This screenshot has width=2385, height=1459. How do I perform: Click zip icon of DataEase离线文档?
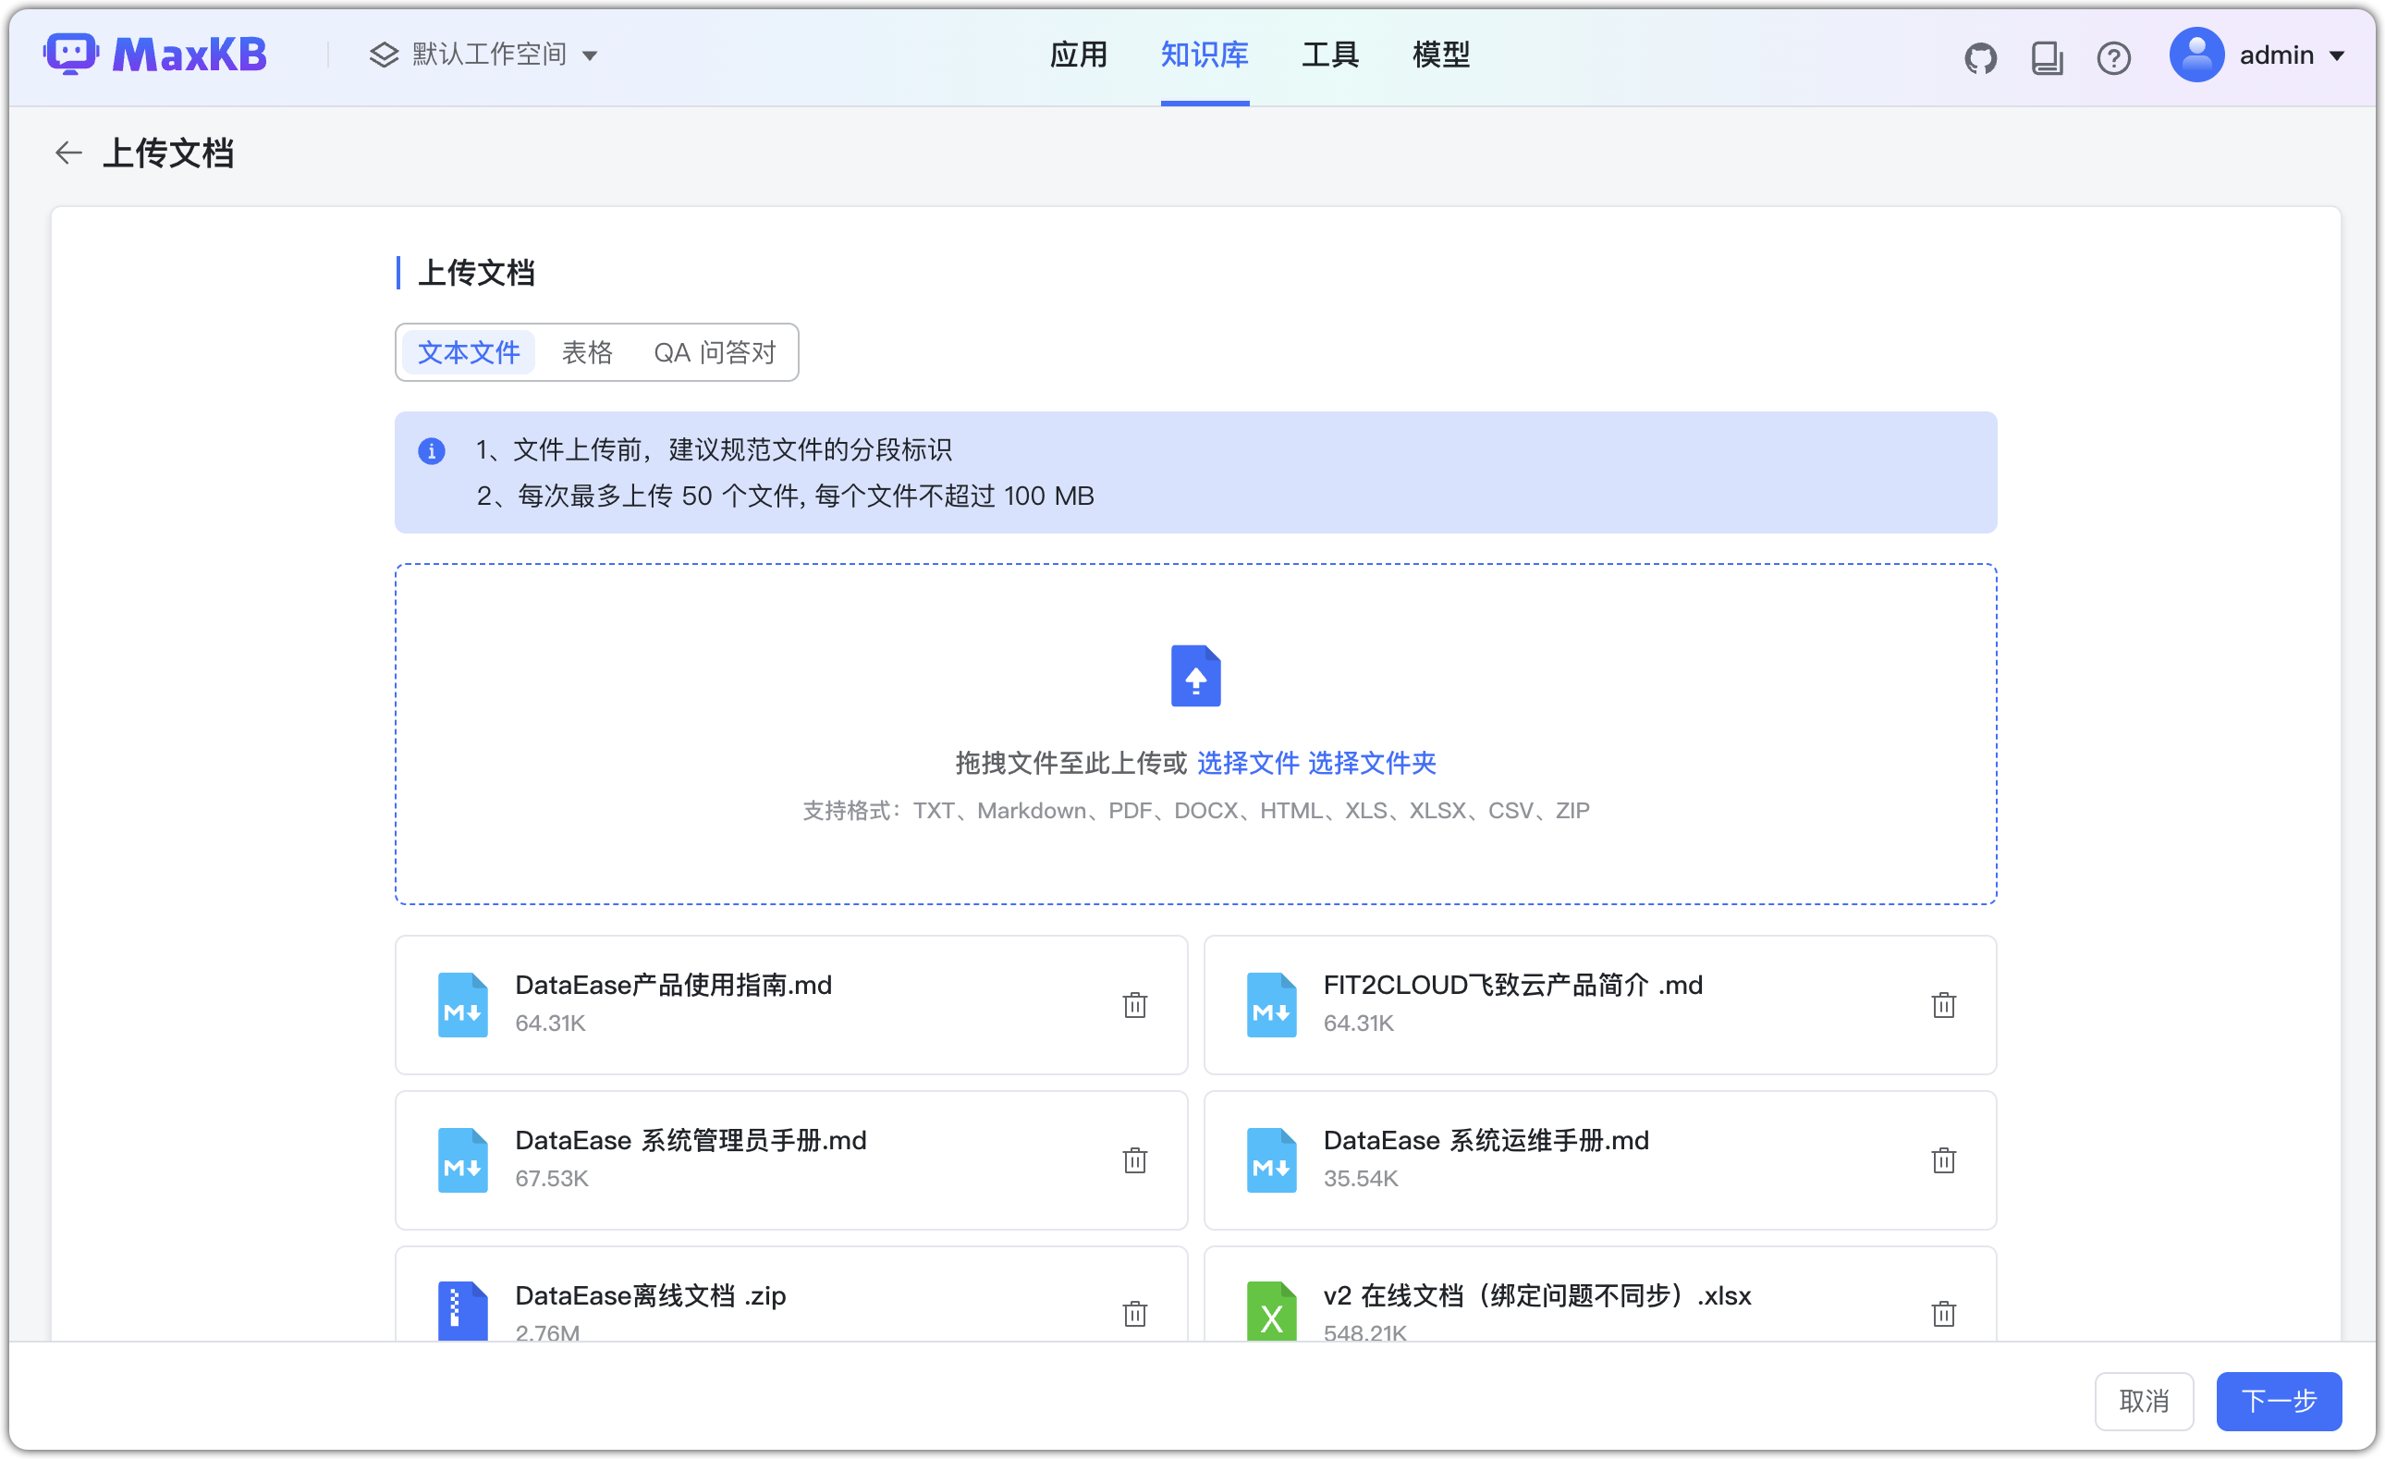[463, 1311]
